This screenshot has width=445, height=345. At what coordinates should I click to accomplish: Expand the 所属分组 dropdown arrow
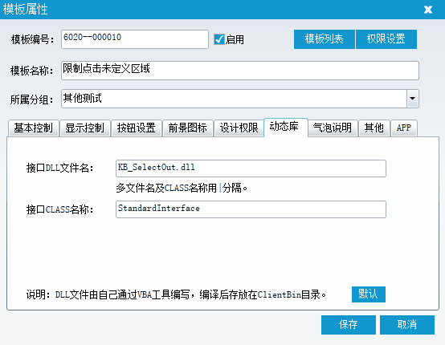tap(413, 99)
